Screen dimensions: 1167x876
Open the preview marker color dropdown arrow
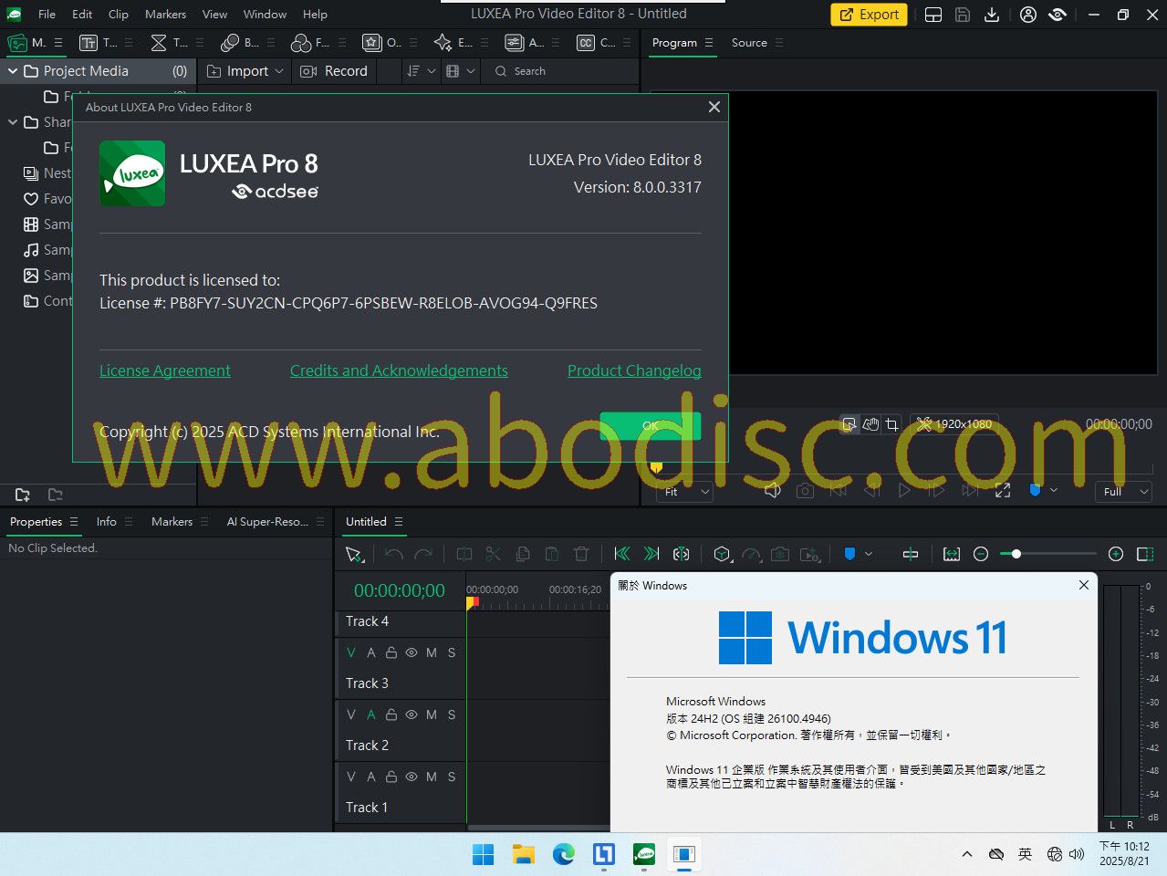click(x=1054, y=490)
